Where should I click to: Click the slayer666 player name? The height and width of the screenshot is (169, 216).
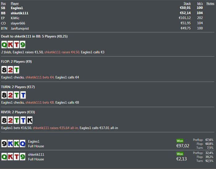pyautogui.click(x=18, y=23)
